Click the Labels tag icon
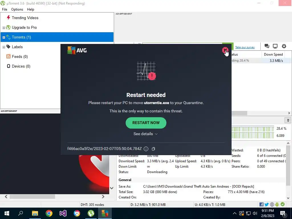 [8, 46]
